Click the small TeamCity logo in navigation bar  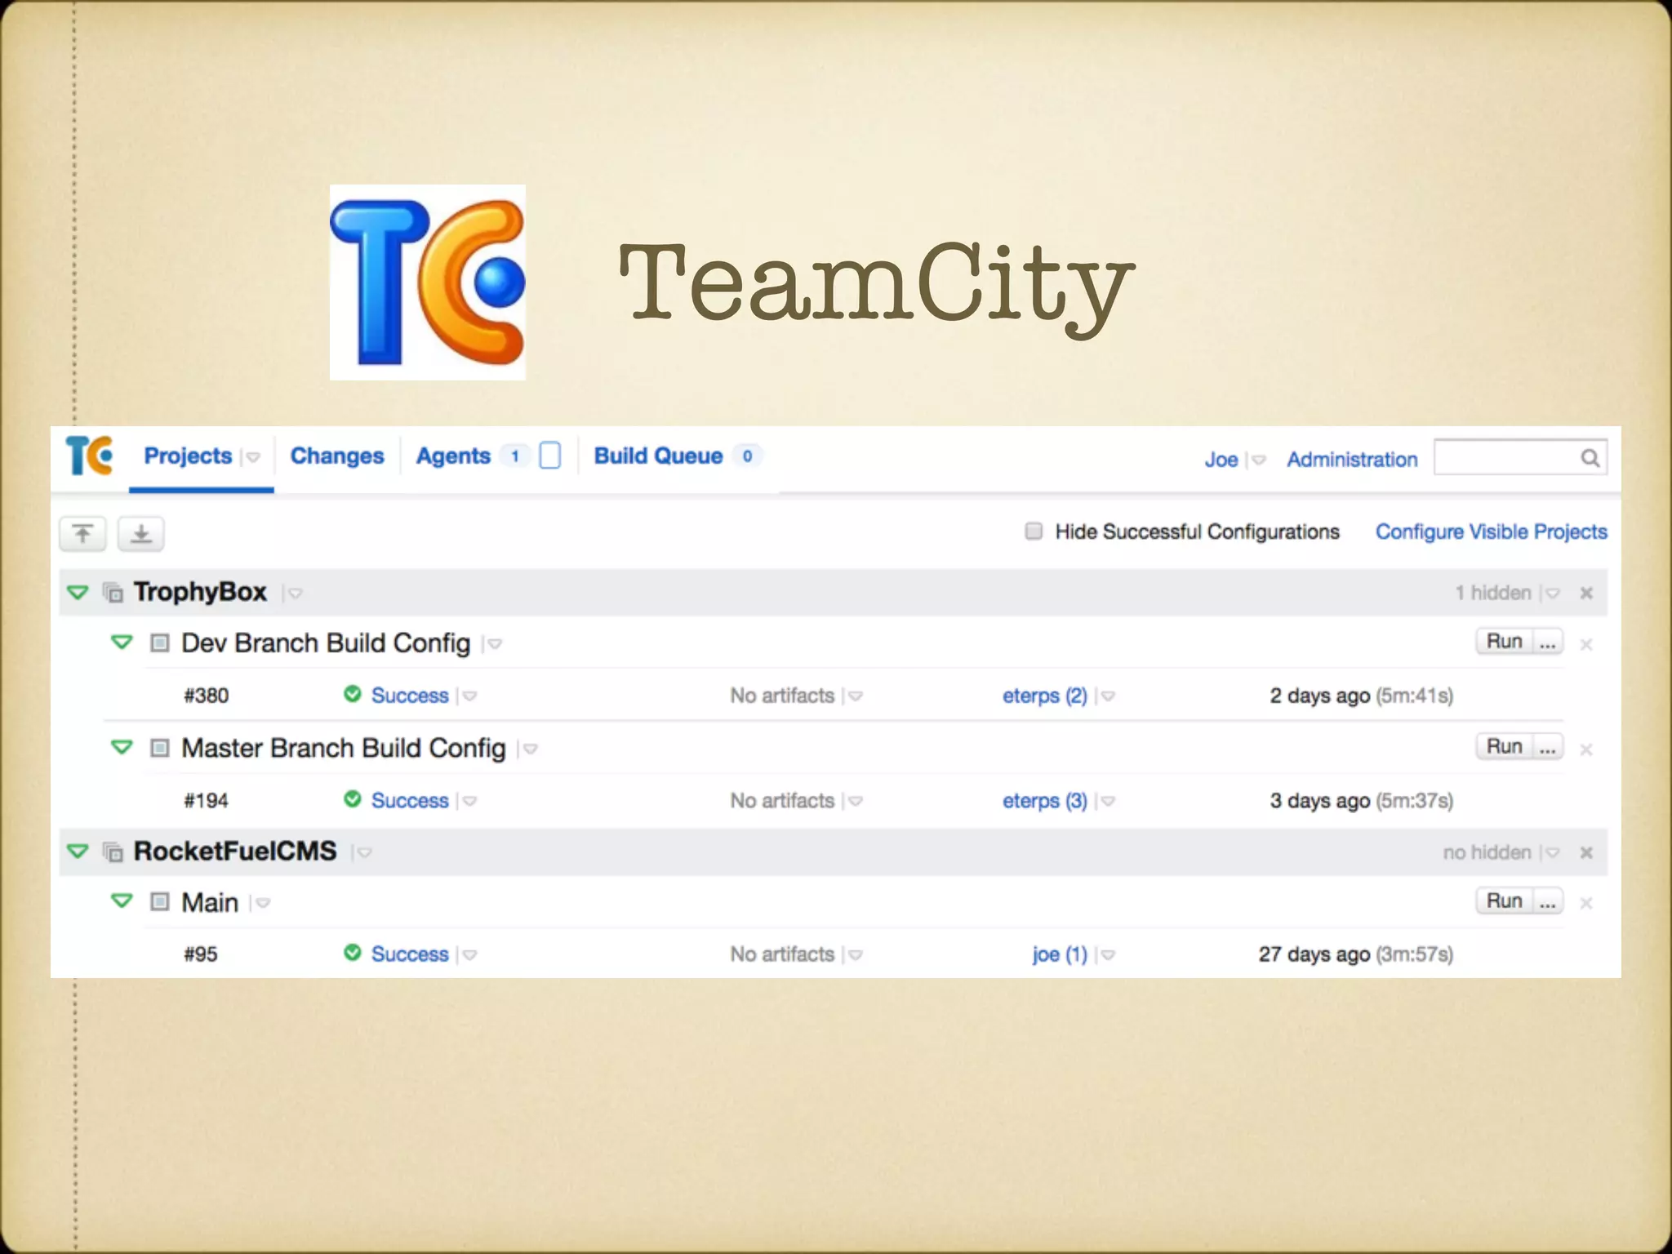coord(89,456)
